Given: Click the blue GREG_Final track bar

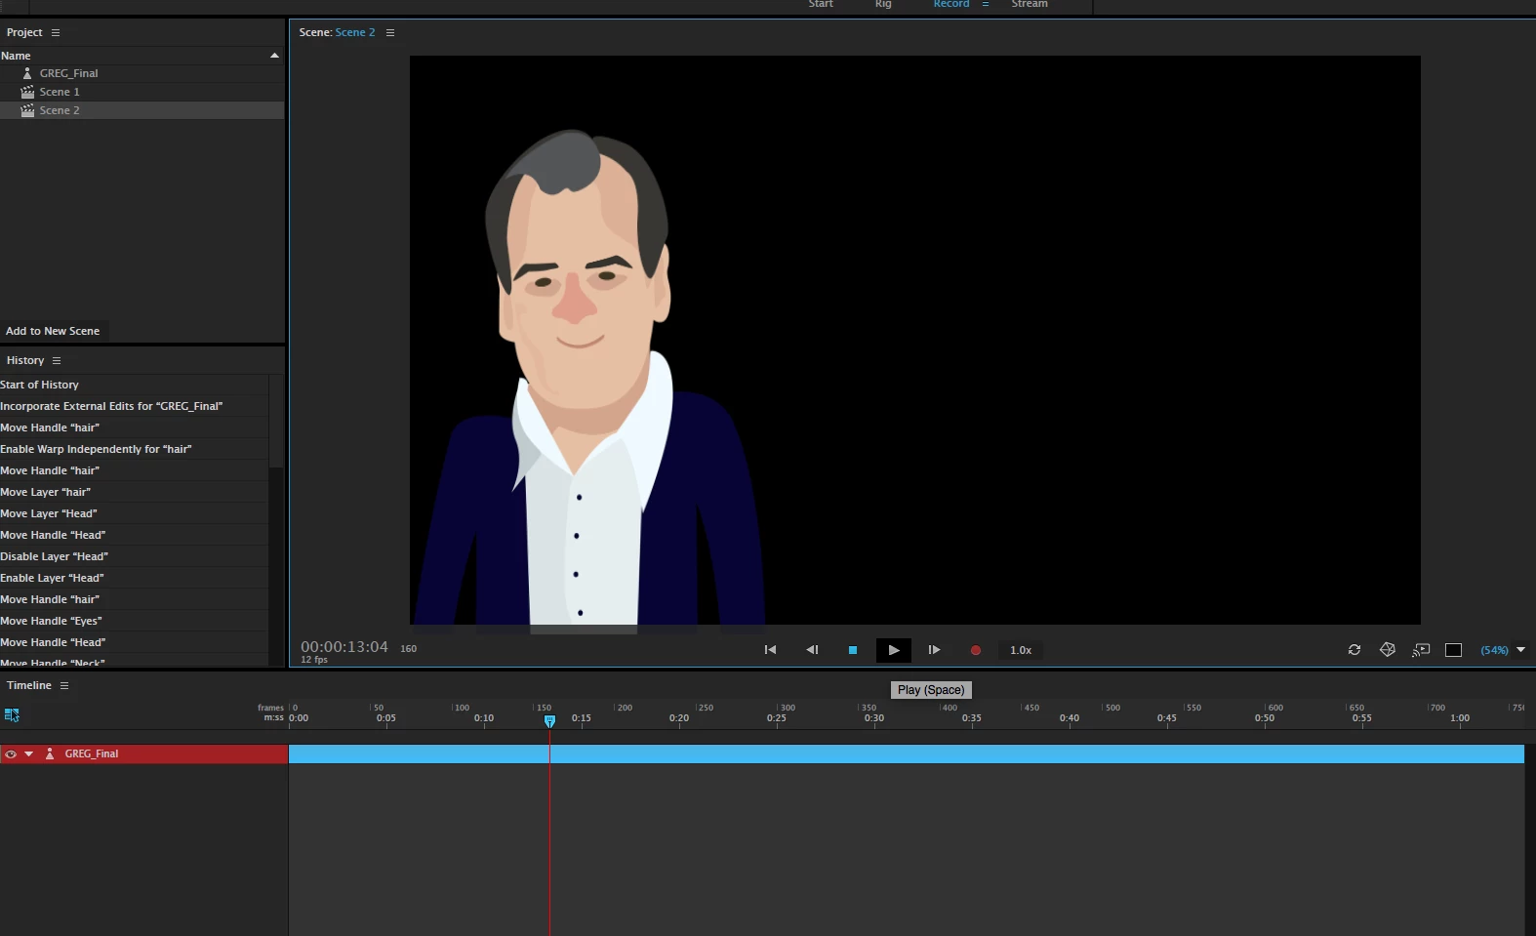Looking at the screenshot, I should [x=907, y=753].
